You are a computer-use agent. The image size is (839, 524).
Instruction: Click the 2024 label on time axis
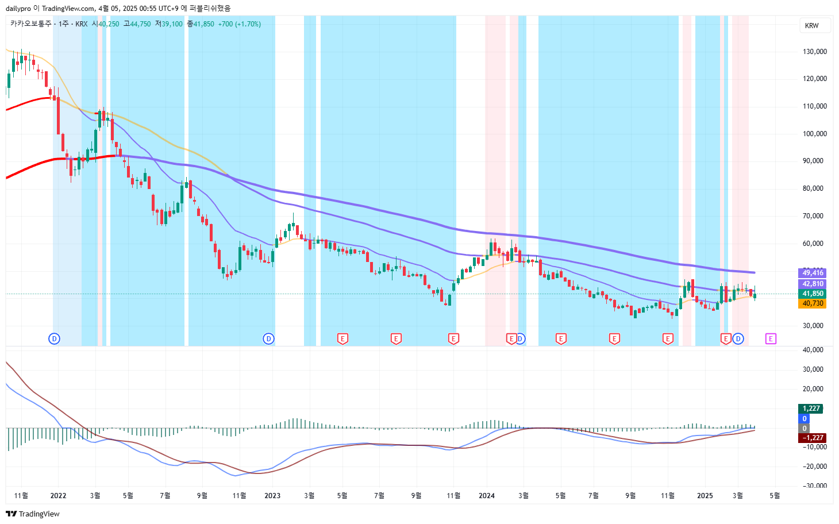click(487, 496)
